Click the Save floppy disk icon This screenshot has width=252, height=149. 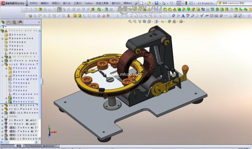pyautogui.click(x=156, y=3)
